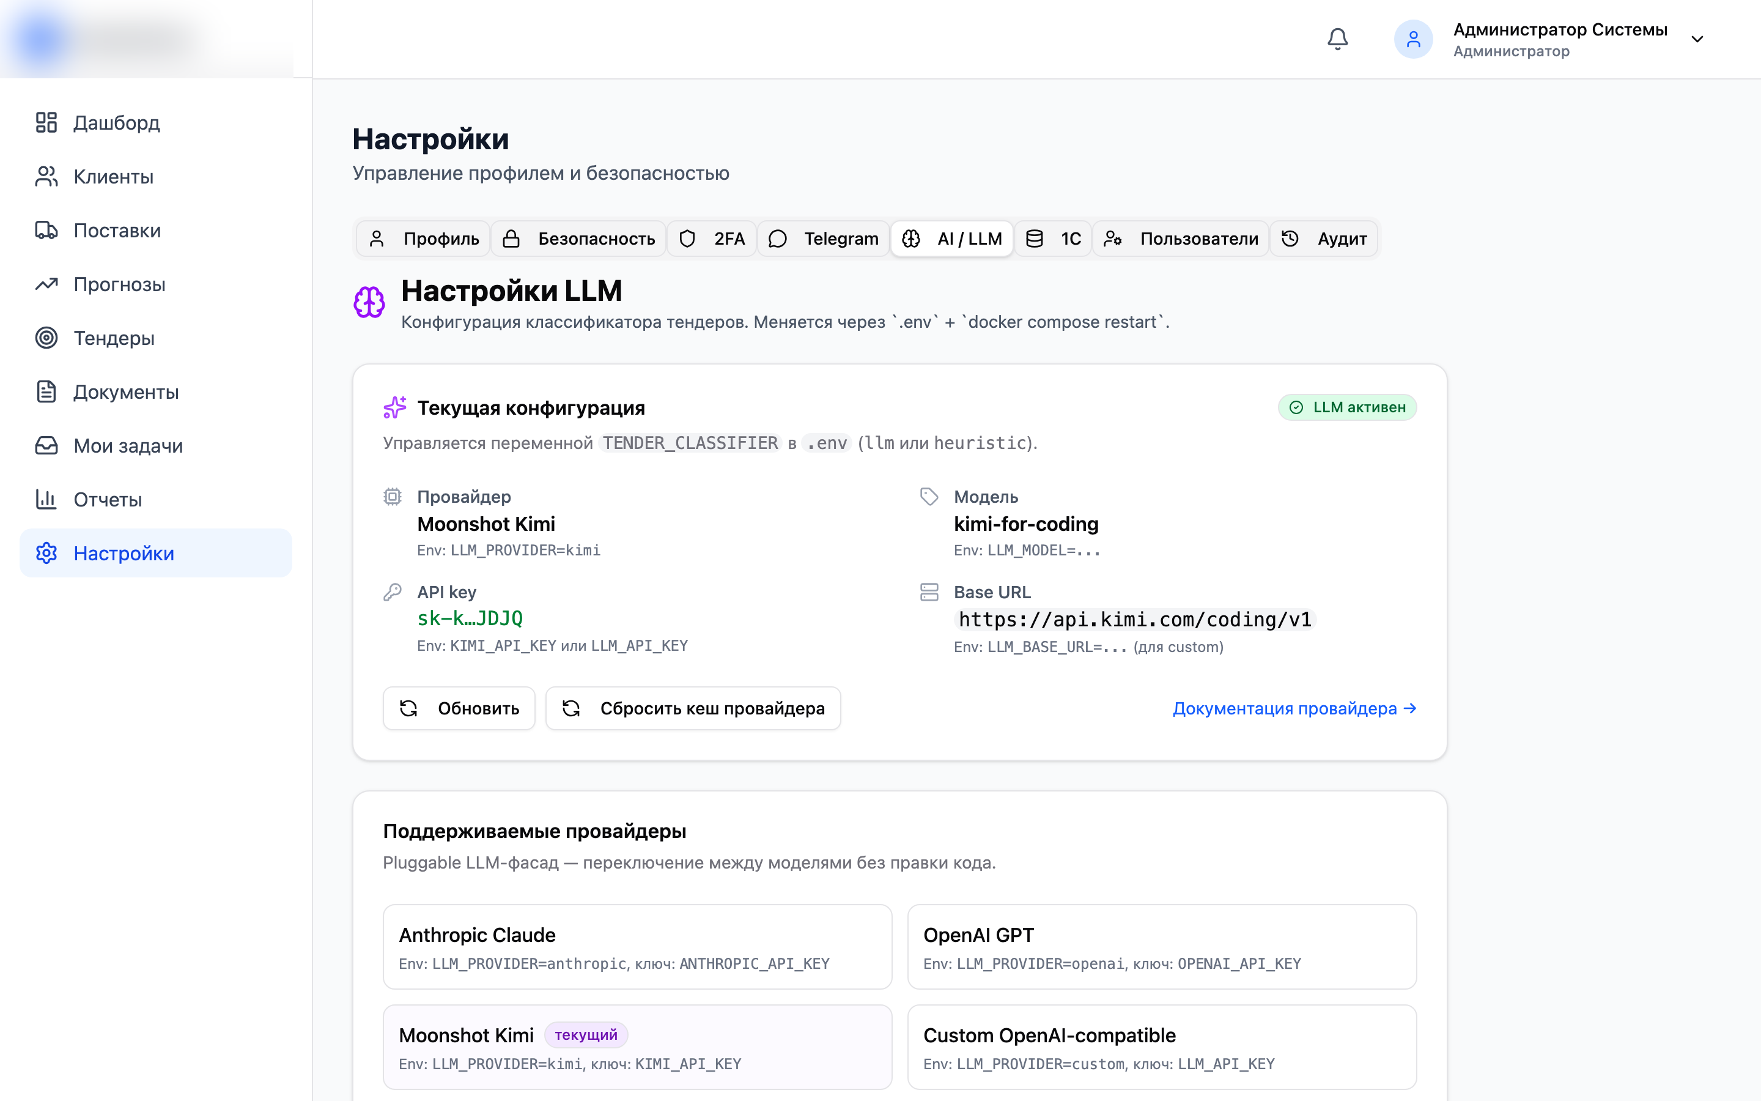The width and height of the screenshot is (1761, 1101).
Task: Open Отчеты from the sidebar
Action: 156,500
